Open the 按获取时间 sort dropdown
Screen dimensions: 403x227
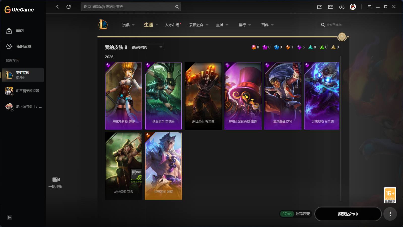coord(147,47)
